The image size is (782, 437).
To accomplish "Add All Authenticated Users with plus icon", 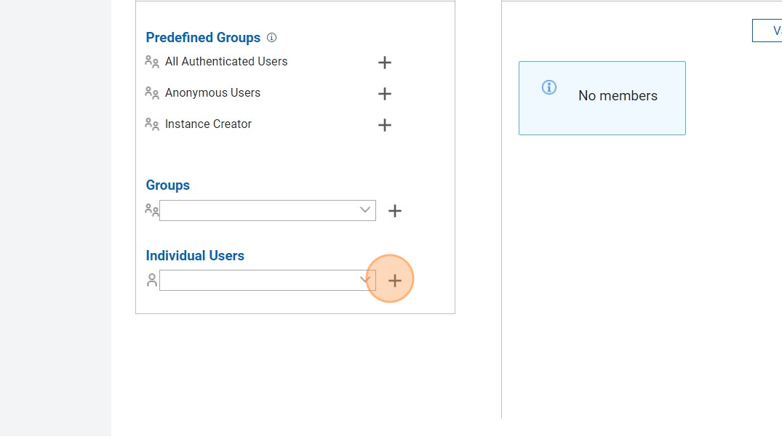I will click(385, 63).
